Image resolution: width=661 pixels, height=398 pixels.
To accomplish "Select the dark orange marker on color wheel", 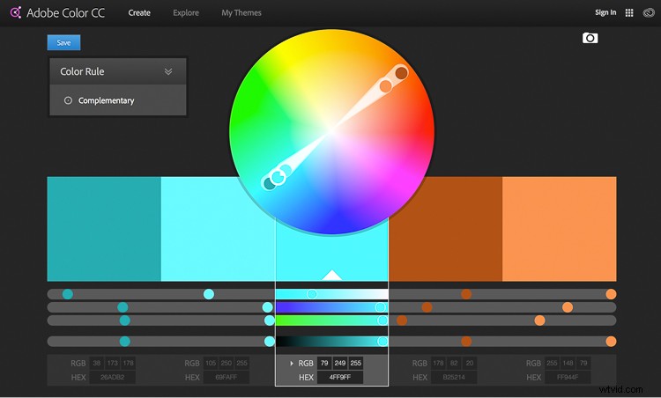I will (401, 73).
